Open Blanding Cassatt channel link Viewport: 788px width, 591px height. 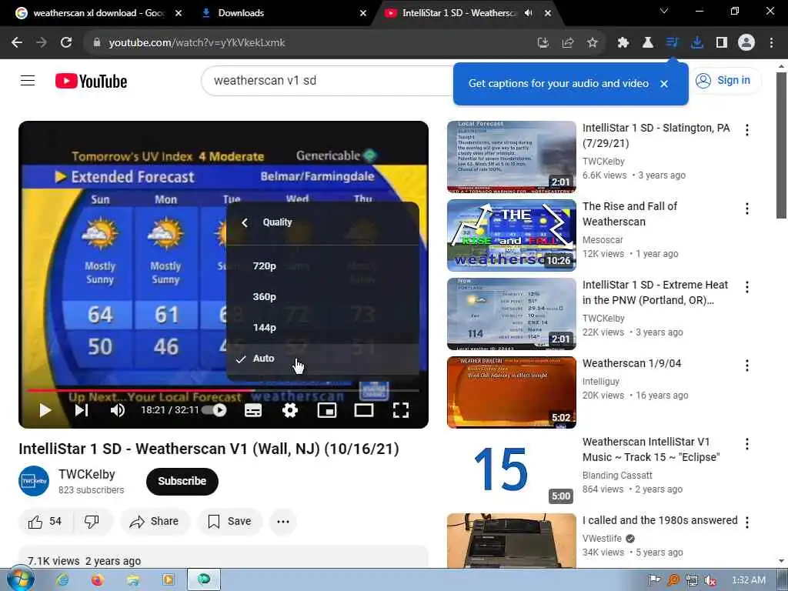click(x=617, y=475)
